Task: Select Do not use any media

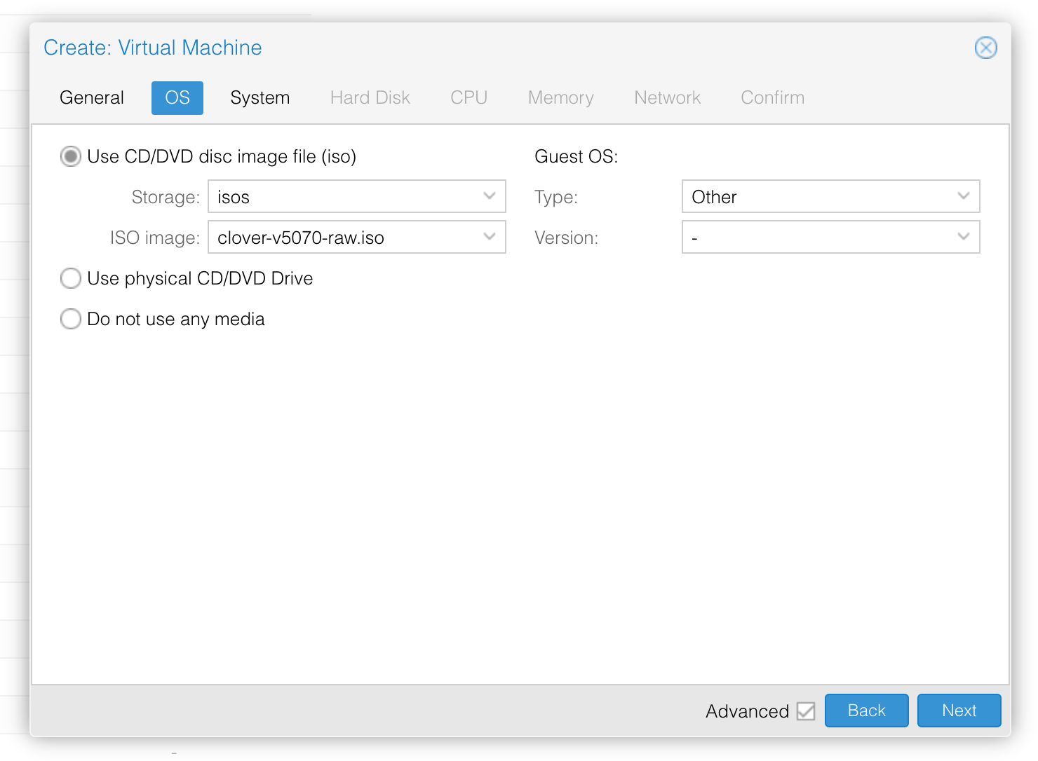Action: pos(71,319)
